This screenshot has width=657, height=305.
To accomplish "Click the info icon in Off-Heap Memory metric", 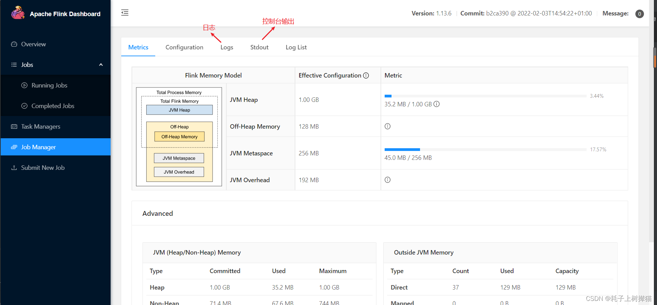I will pos(387,126).
